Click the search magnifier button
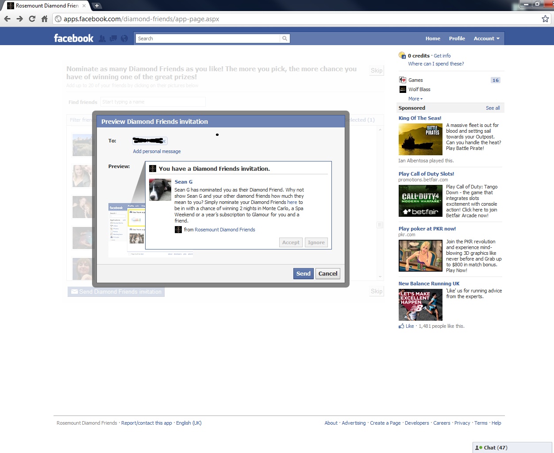The image size is (554, 453). (x=285, y=38)
